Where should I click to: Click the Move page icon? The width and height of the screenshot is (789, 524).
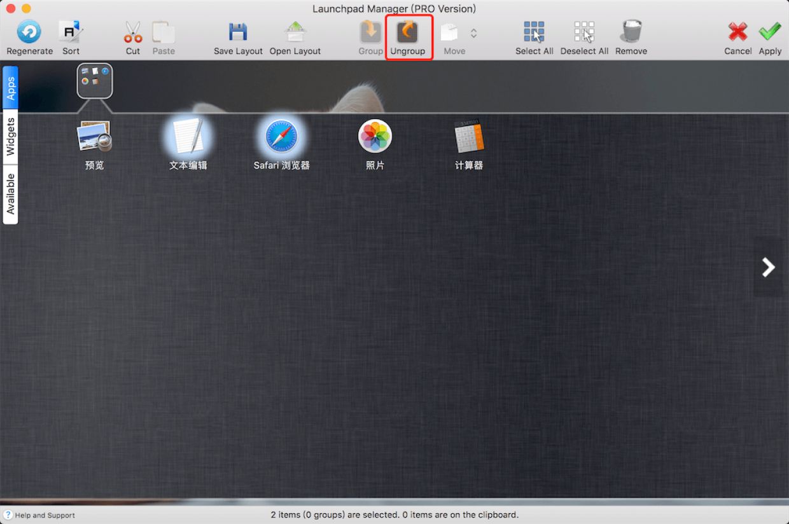450,32
